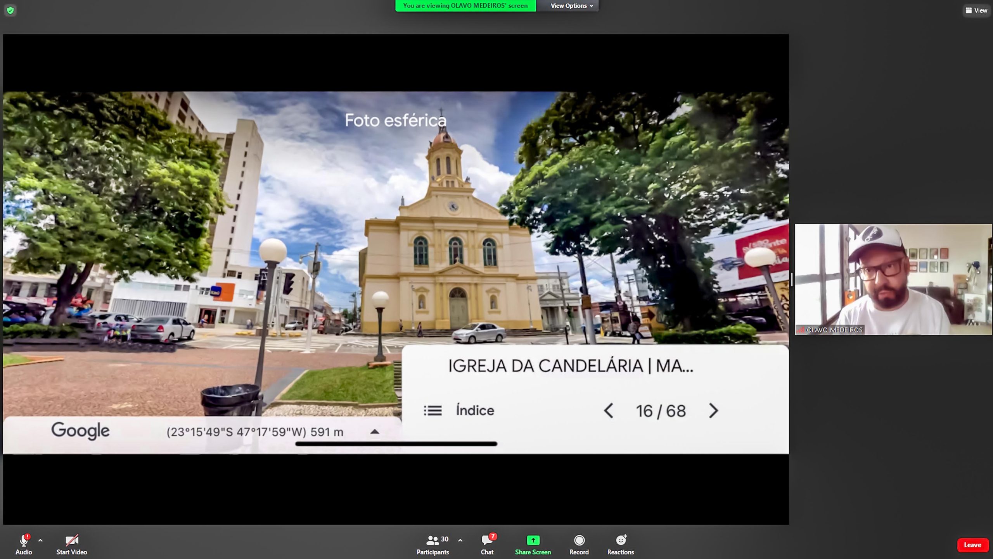Open the Chat panel

tap(487, 544)
